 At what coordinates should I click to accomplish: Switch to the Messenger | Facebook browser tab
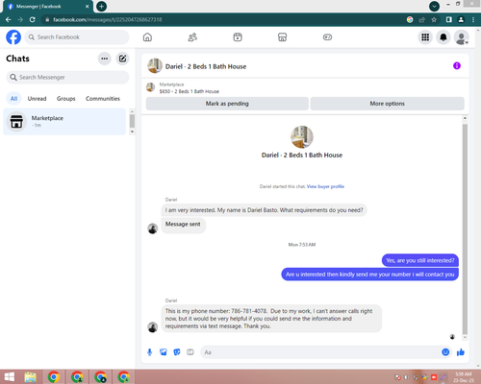coord(47,7)
